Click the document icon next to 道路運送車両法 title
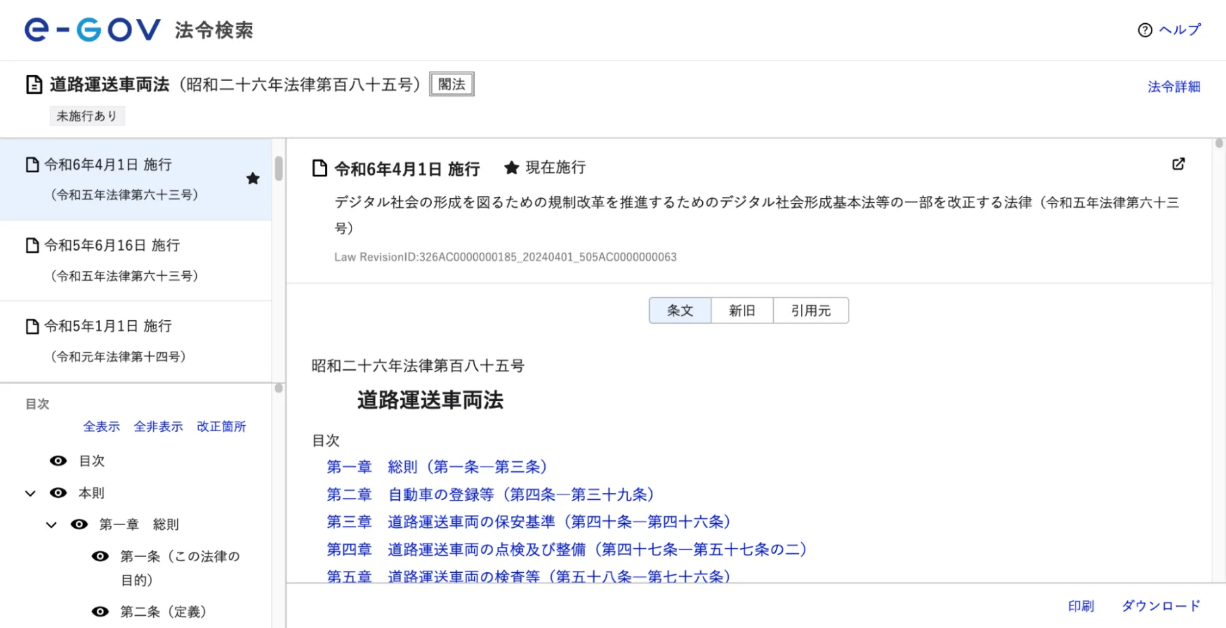 click(x=32, y=83)
